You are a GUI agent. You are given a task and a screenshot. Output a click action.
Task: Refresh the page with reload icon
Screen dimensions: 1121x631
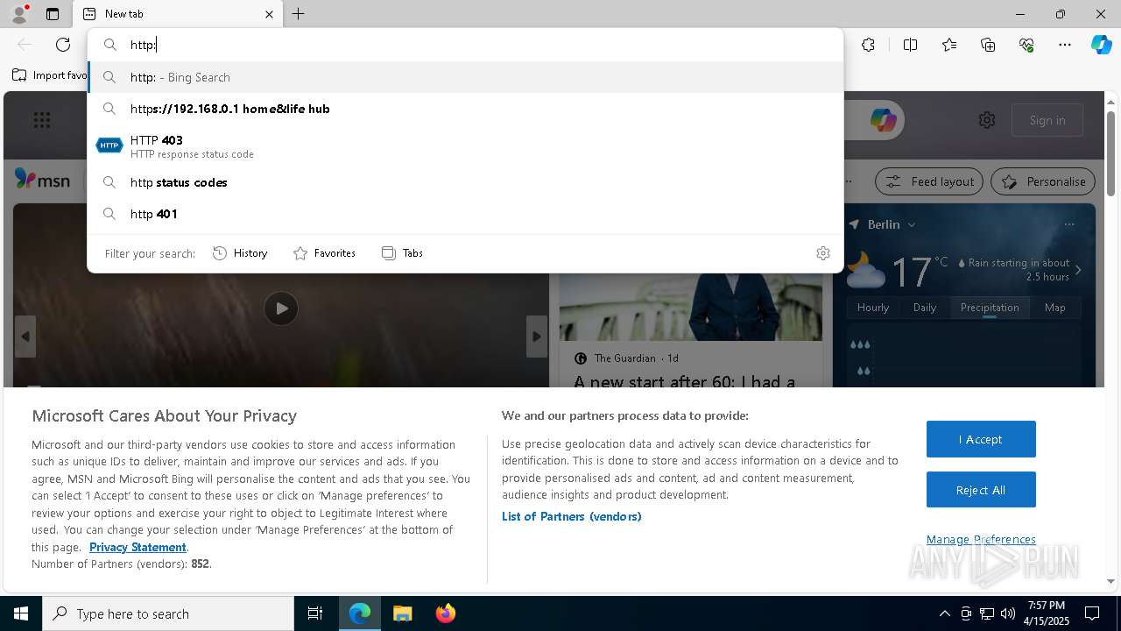click(x=63, y=45)
